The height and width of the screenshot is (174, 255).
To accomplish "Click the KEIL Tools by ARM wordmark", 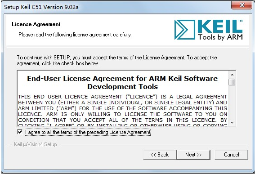I will (220, 30).
